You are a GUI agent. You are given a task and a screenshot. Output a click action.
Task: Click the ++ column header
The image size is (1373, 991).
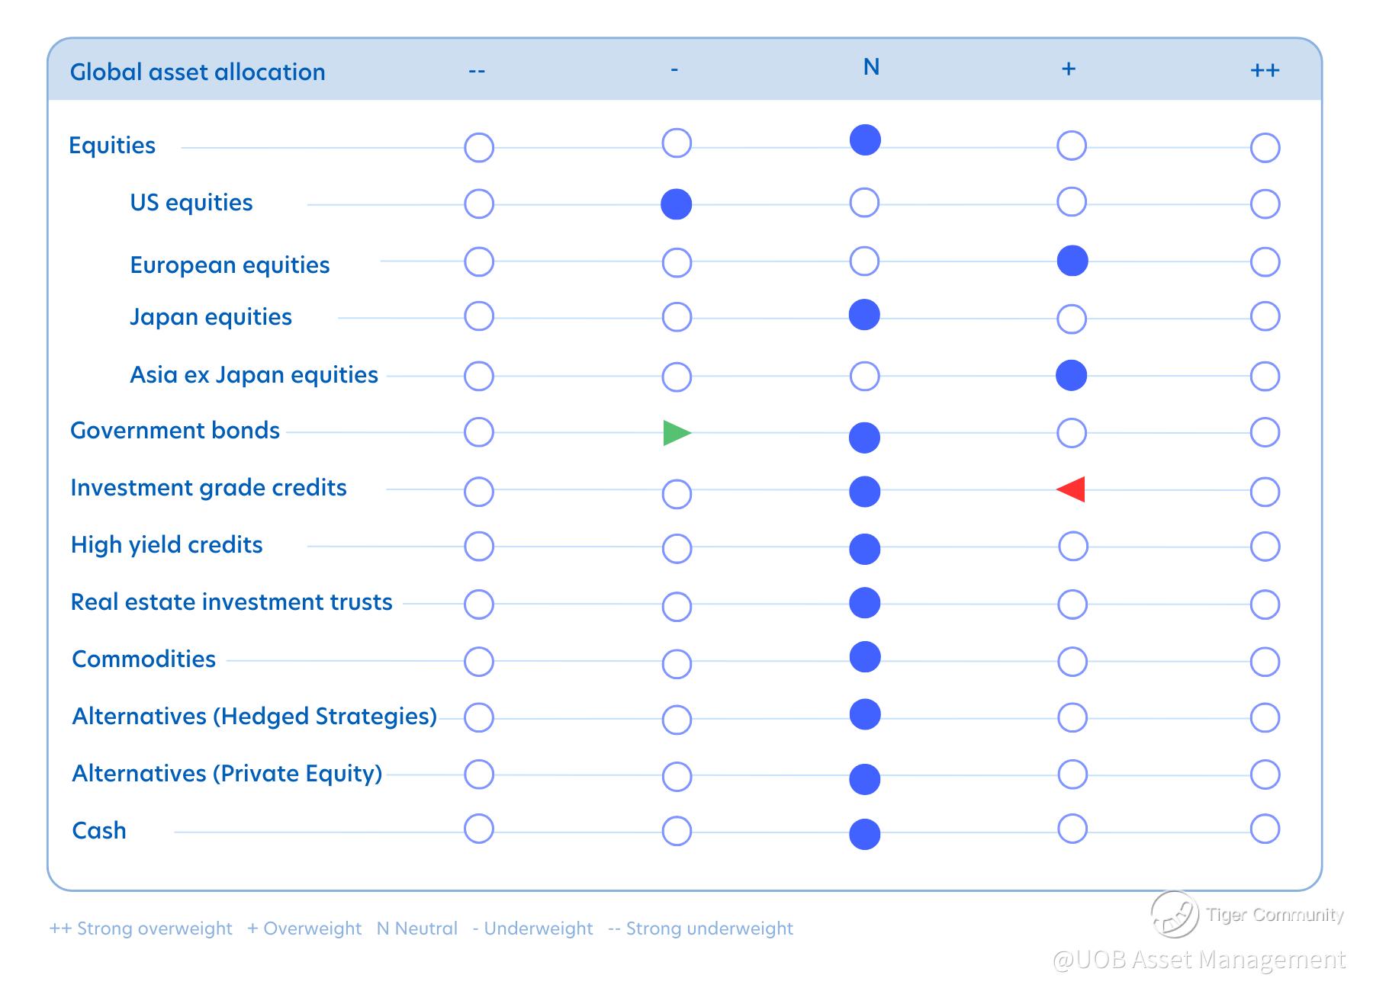1265,70
